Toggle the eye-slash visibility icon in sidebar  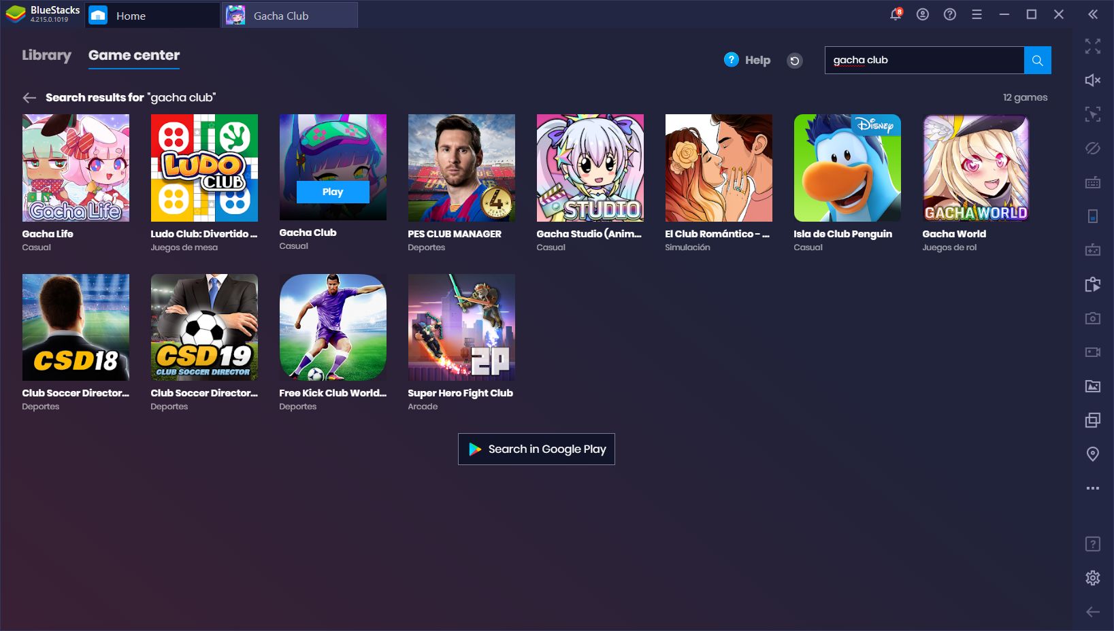(x=1093, y=148)
